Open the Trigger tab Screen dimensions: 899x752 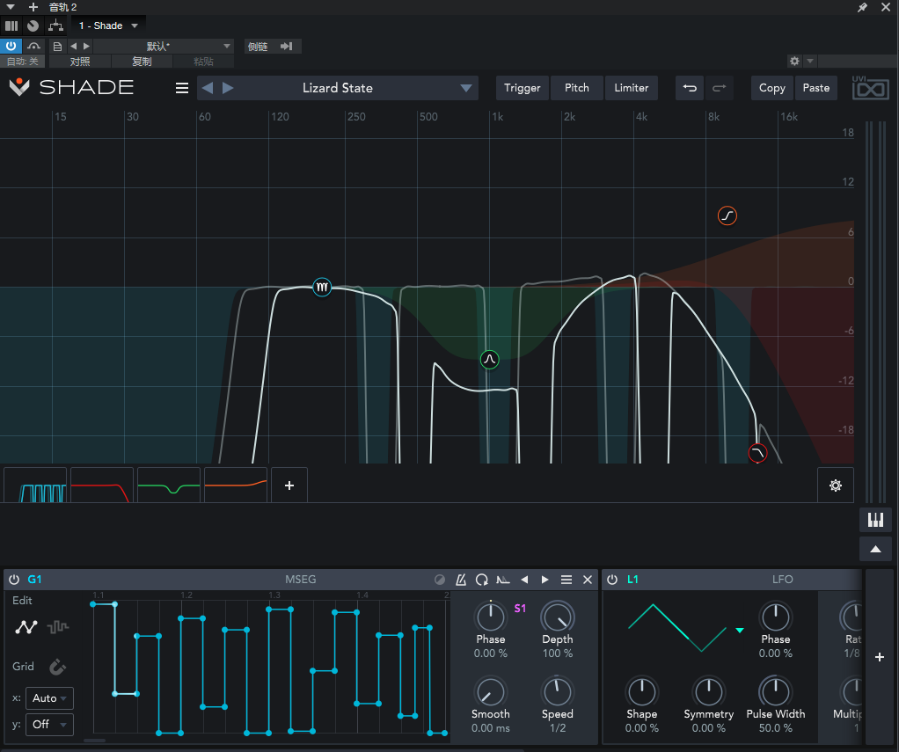[522, 88]
